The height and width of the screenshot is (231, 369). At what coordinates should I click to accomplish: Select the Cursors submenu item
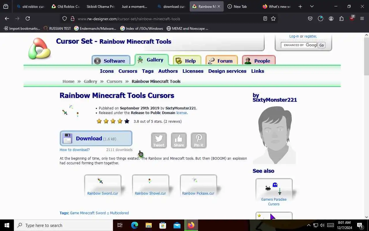(x=128, y=71)
